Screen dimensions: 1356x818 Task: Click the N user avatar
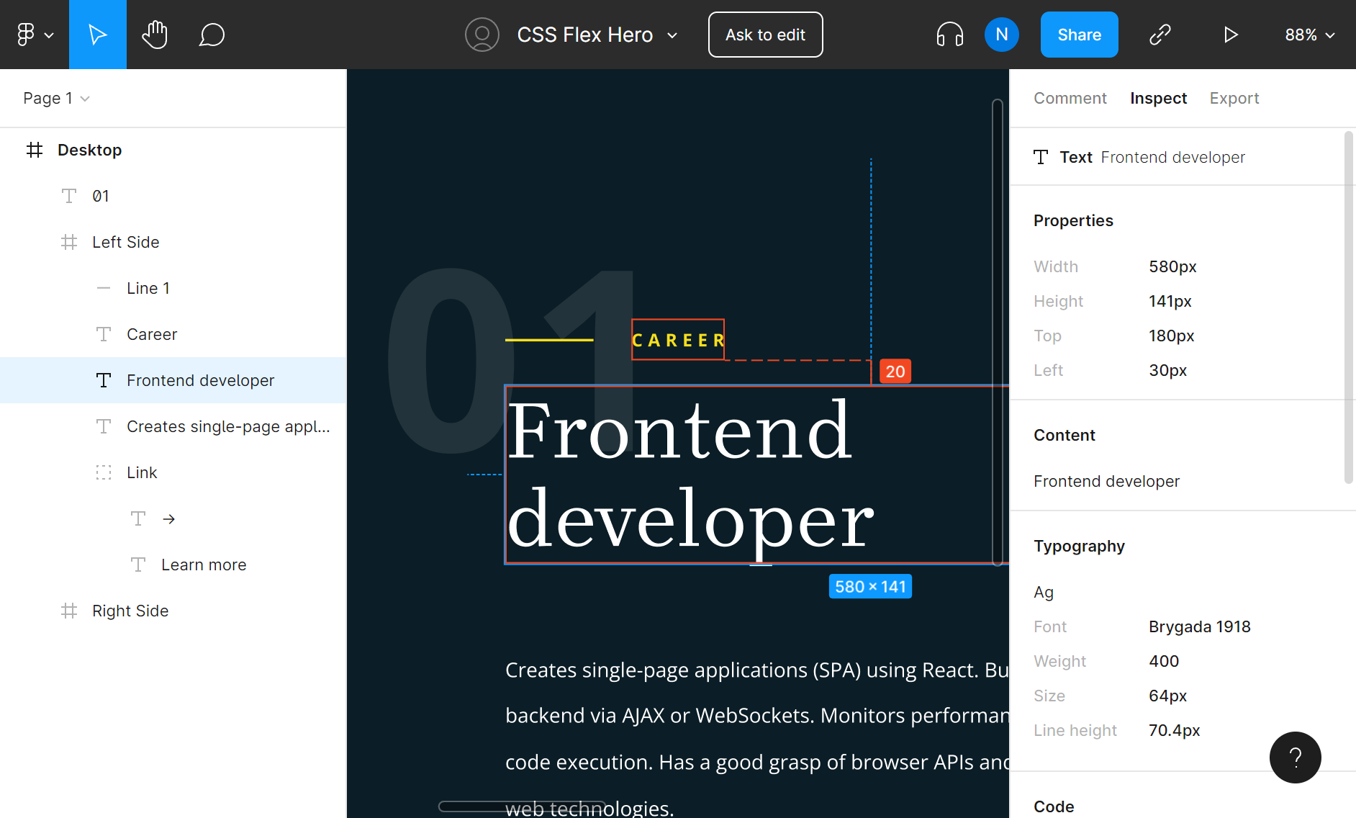point(1001,35)
